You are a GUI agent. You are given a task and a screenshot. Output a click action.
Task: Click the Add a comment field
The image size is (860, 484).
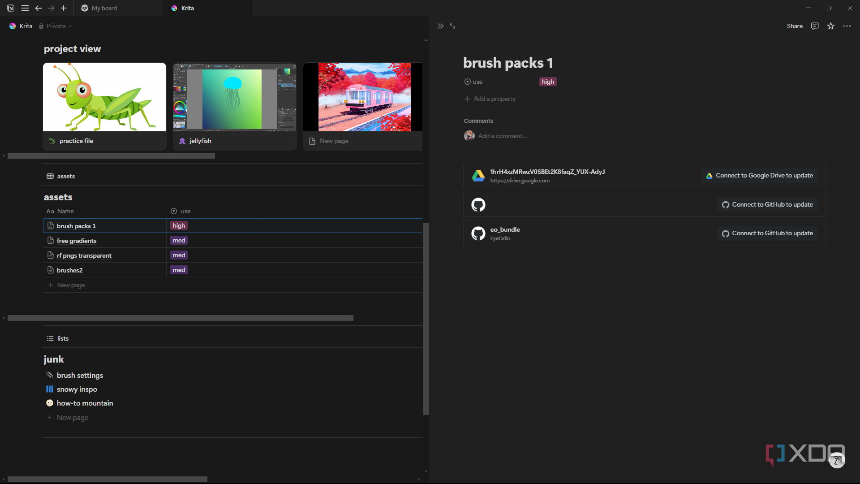click(x=503, y=136)
